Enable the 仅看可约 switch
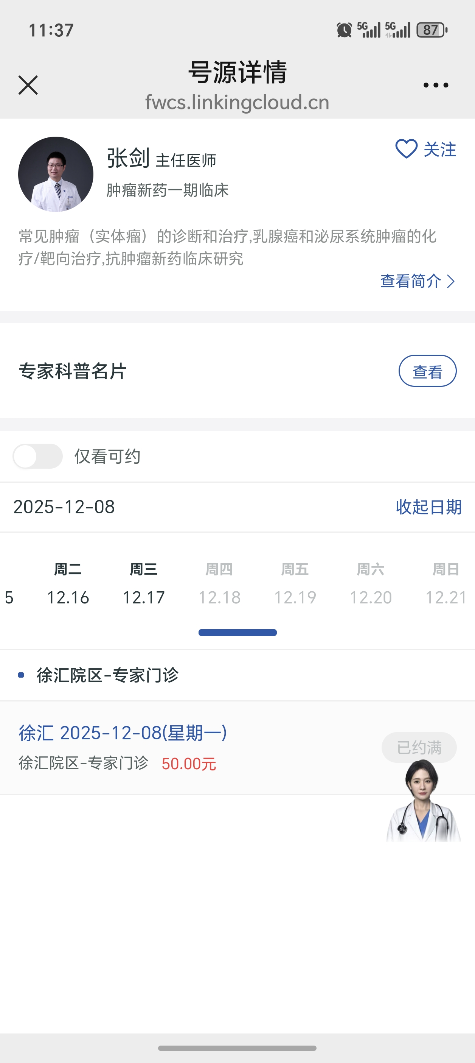The image size is (475, 1063). pyautogui.click(x=37, y=456)
